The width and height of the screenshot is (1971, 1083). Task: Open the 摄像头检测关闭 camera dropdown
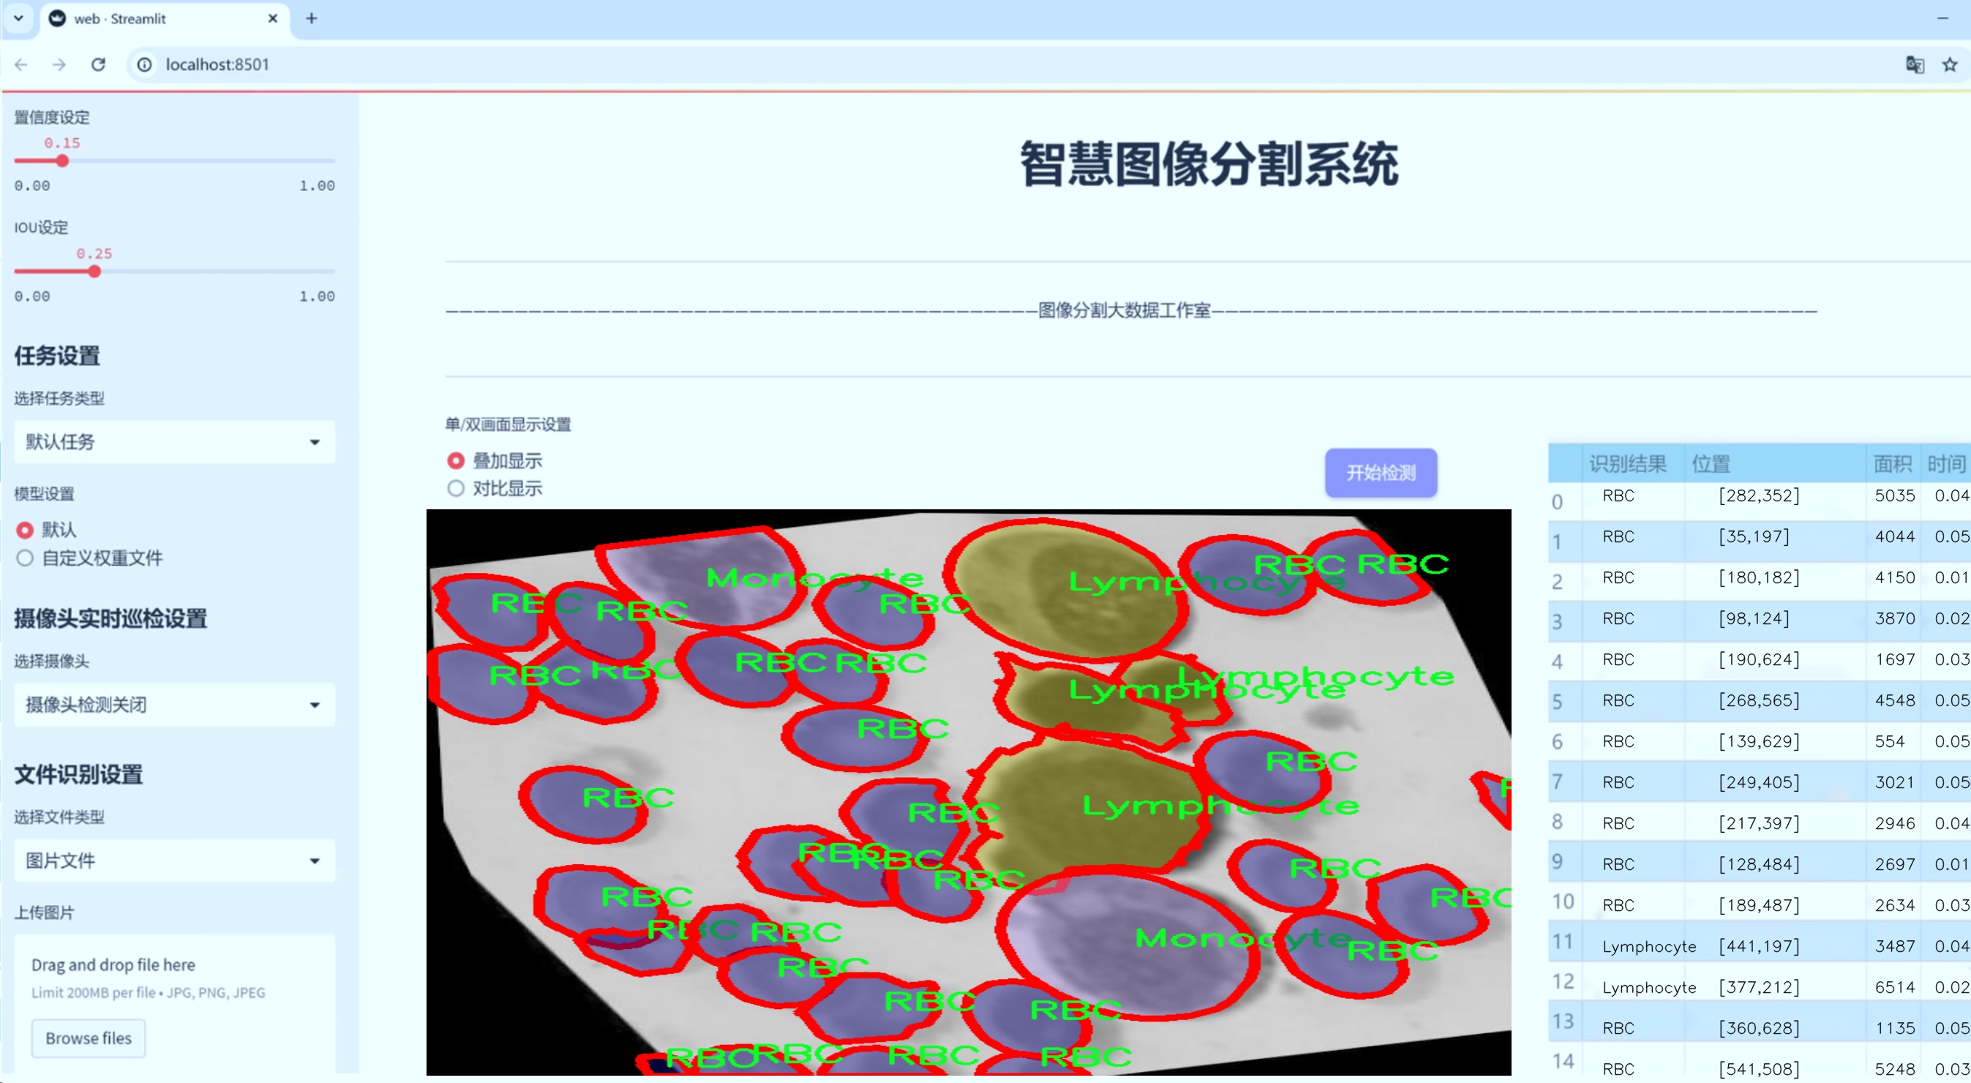174,704
